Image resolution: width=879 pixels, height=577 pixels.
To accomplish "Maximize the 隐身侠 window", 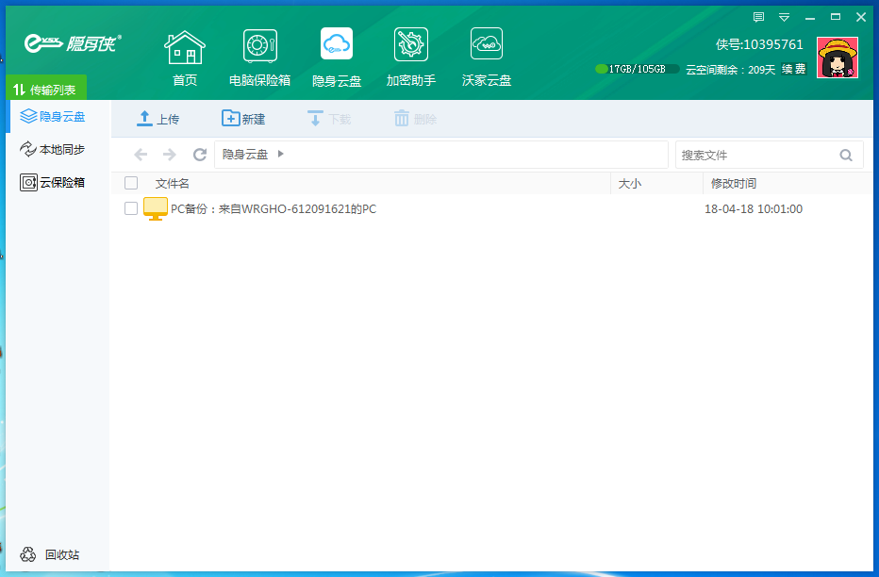I will (836, 17).
